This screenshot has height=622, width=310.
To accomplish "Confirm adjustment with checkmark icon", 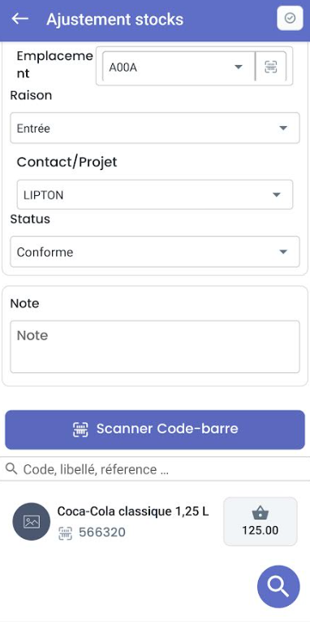I will [291, 18].
